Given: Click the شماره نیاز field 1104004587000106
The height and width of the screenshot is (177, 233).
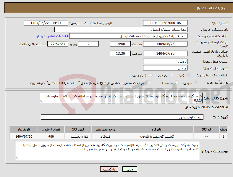Looking at the screenshot, I should coord(165,23).
